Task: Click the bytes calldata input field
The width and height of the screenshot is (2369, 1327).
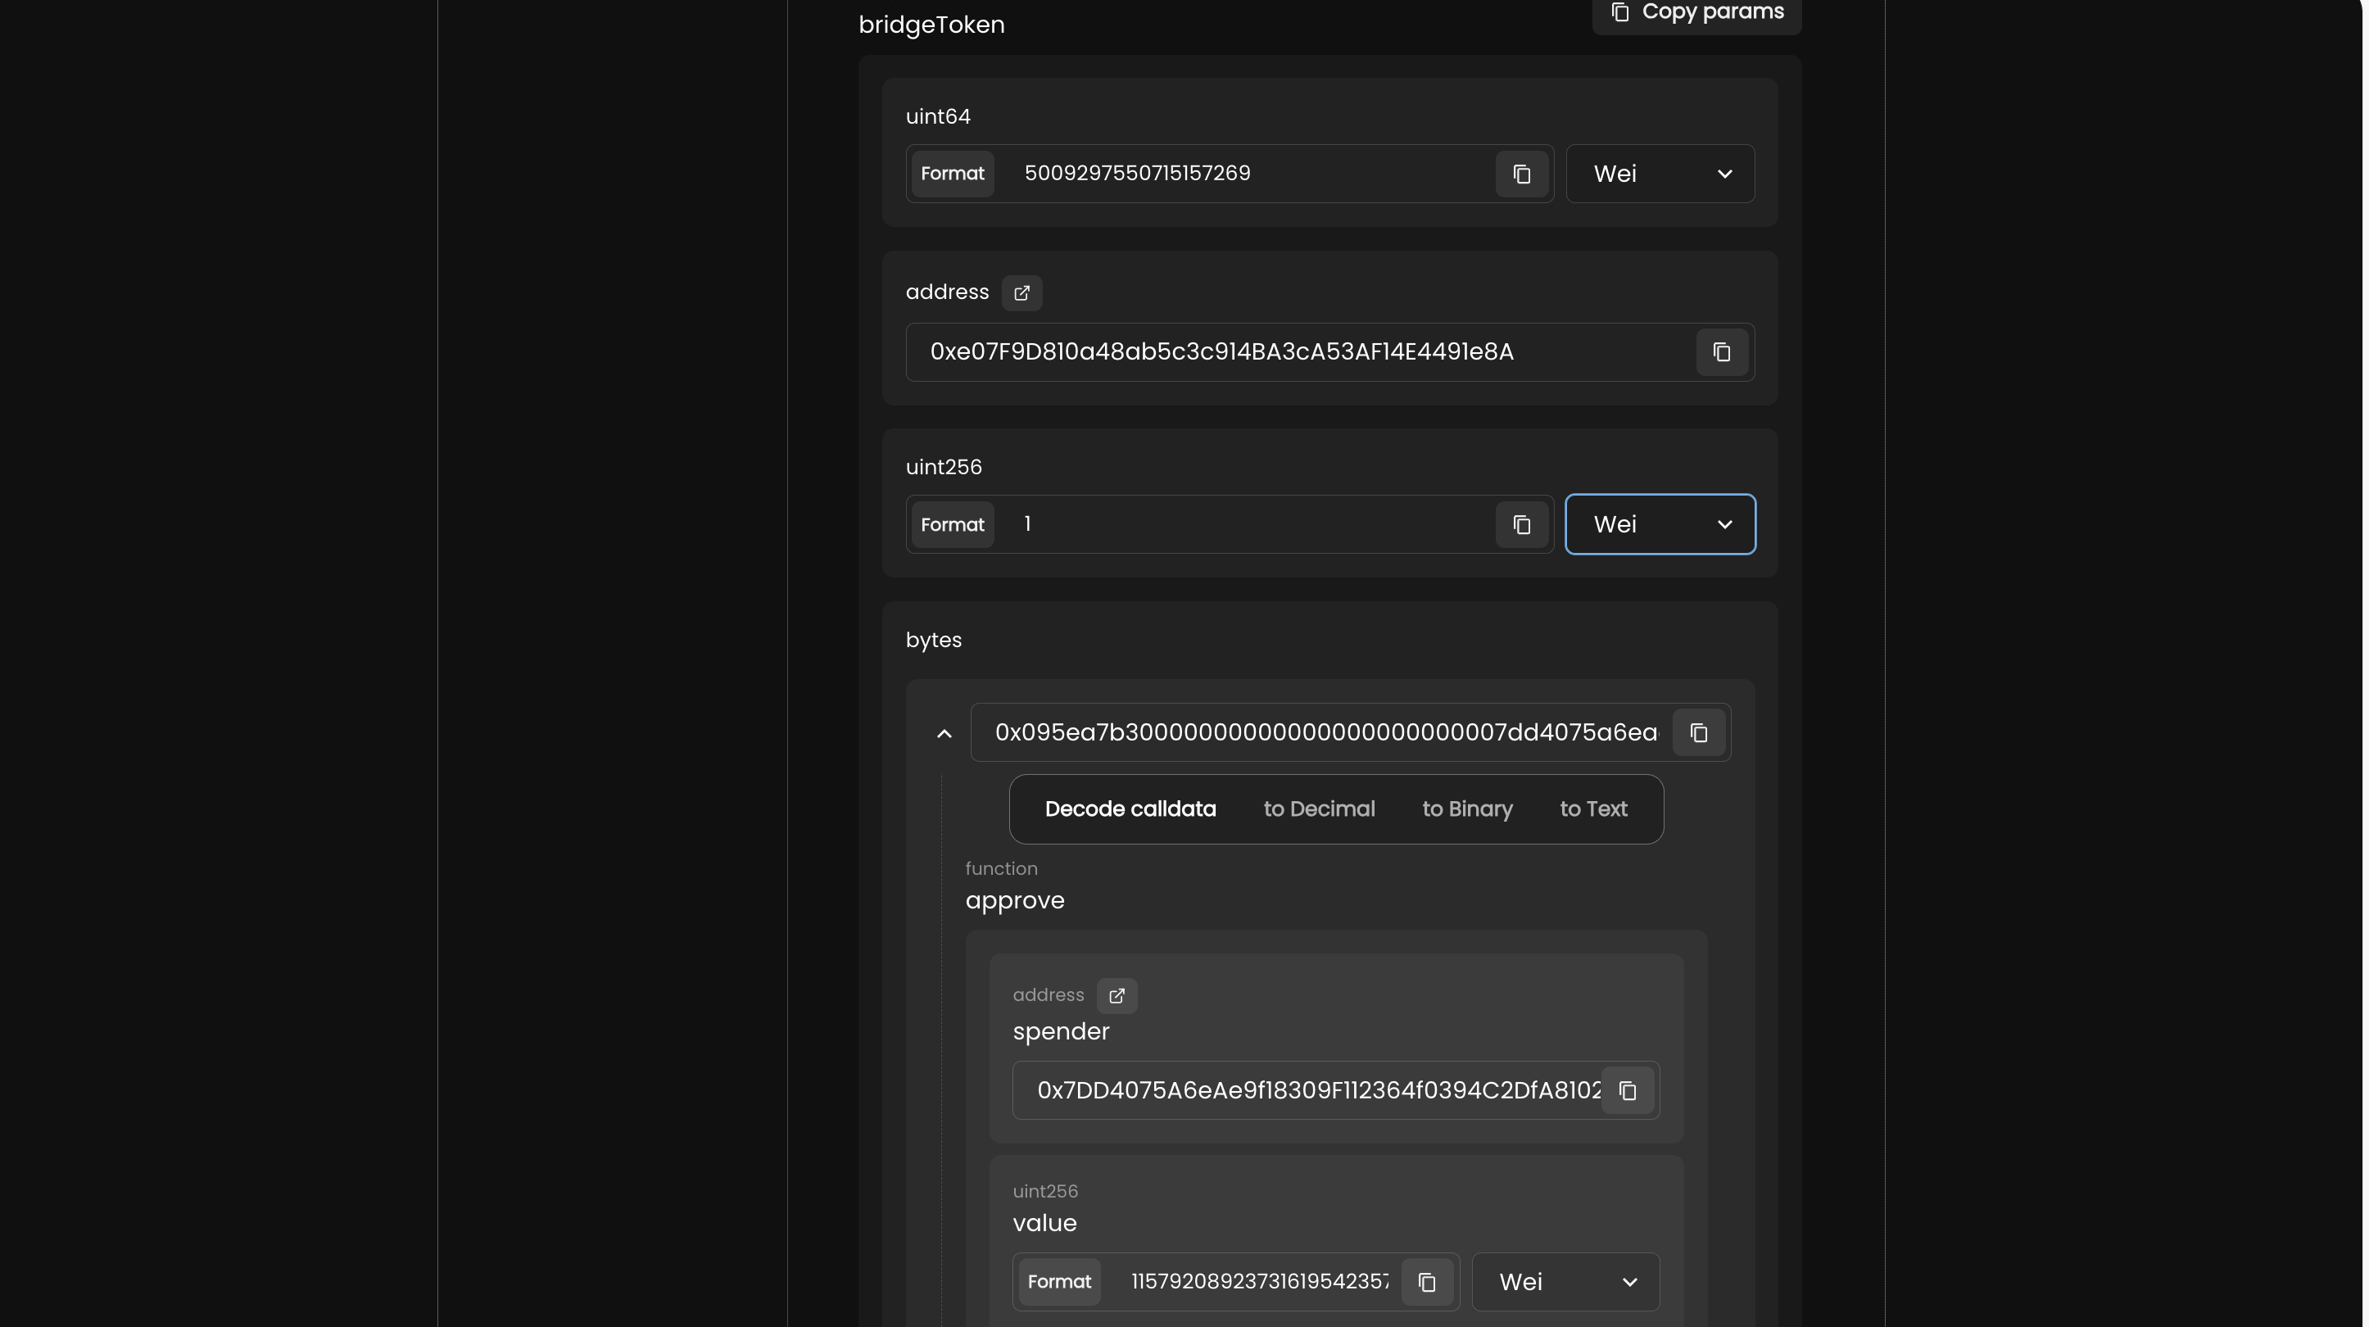Action: (1325, 733)
